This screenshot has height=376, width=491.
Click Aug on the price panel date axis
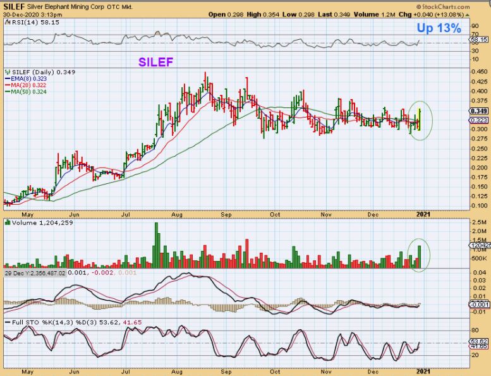[177, 214]
